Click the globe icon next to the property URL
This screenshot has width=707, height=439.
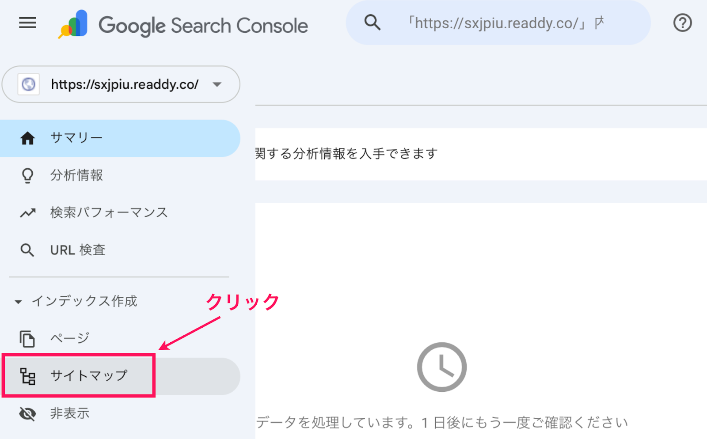(28, 84)
